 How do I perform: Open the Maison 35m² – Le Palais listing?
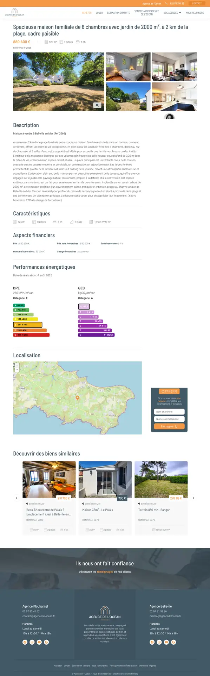98,510
